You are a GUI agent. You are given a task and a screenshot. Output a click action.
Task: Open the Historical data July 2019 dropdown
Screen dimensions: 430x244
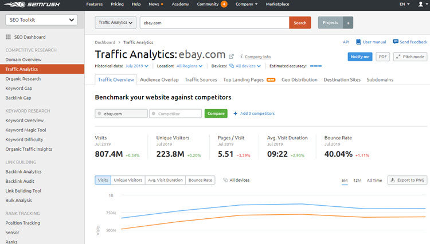click(x=135, y=66)
